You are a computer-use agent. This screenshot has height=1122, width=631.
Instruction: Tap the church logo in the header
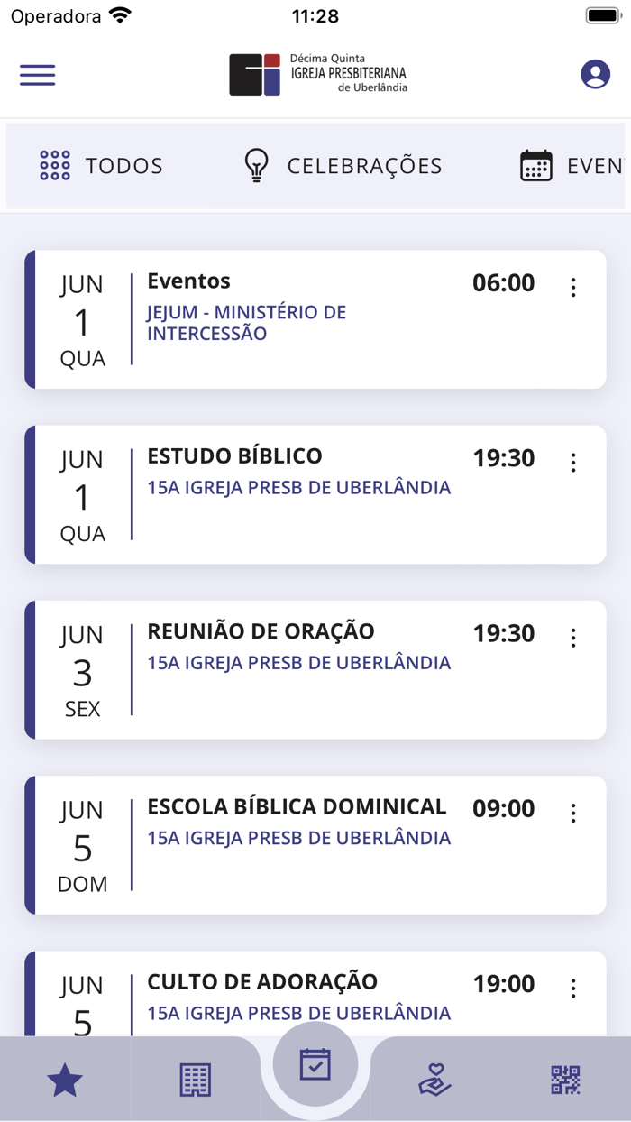pos(320,74)
